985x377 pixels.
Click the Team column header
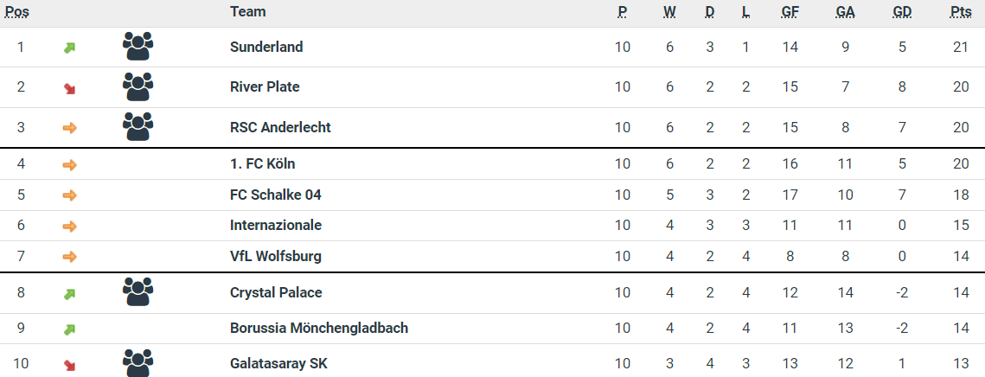(x=248, y=11)
